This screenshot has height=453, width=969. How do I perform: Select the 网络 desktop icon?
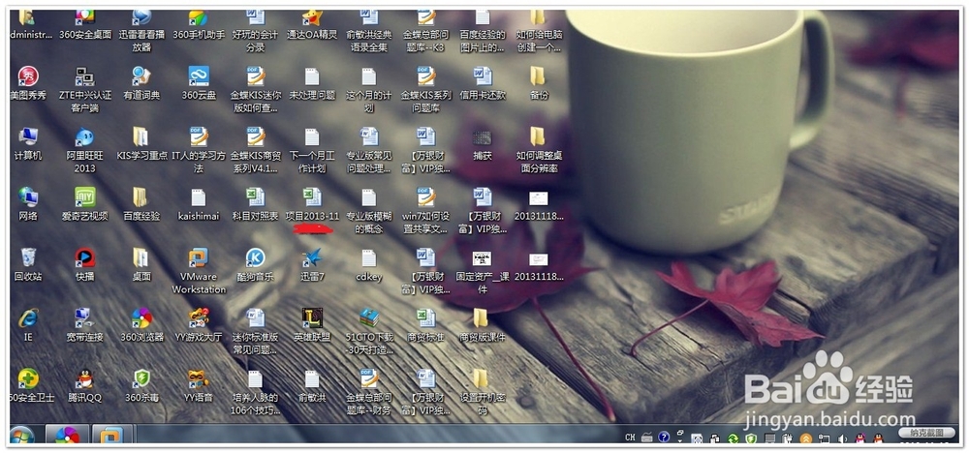tap(28, 204)
